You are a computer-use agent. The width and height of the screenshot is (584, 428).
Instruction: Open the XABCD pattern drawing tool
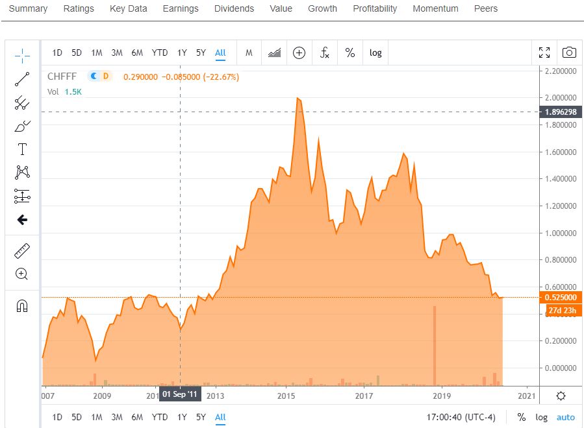point(21,172)
